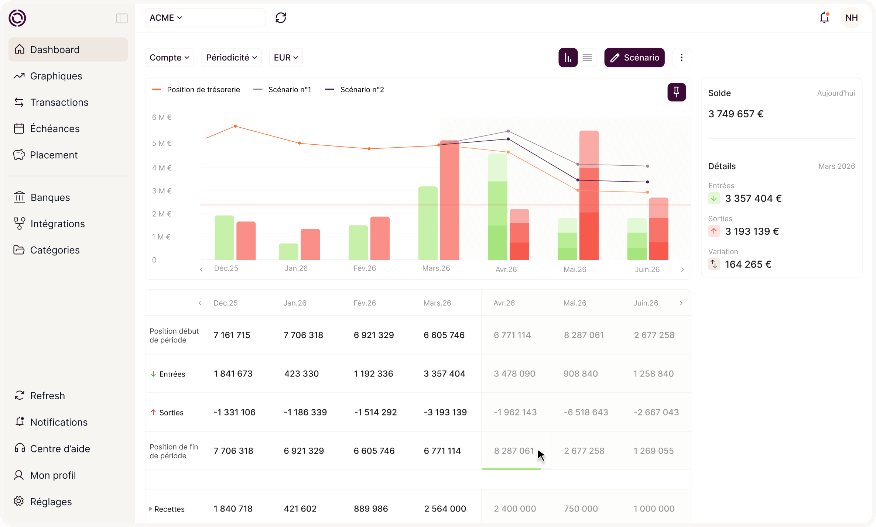
Task: Open the notification bell in top bar
Action: [x=824, y=17]
